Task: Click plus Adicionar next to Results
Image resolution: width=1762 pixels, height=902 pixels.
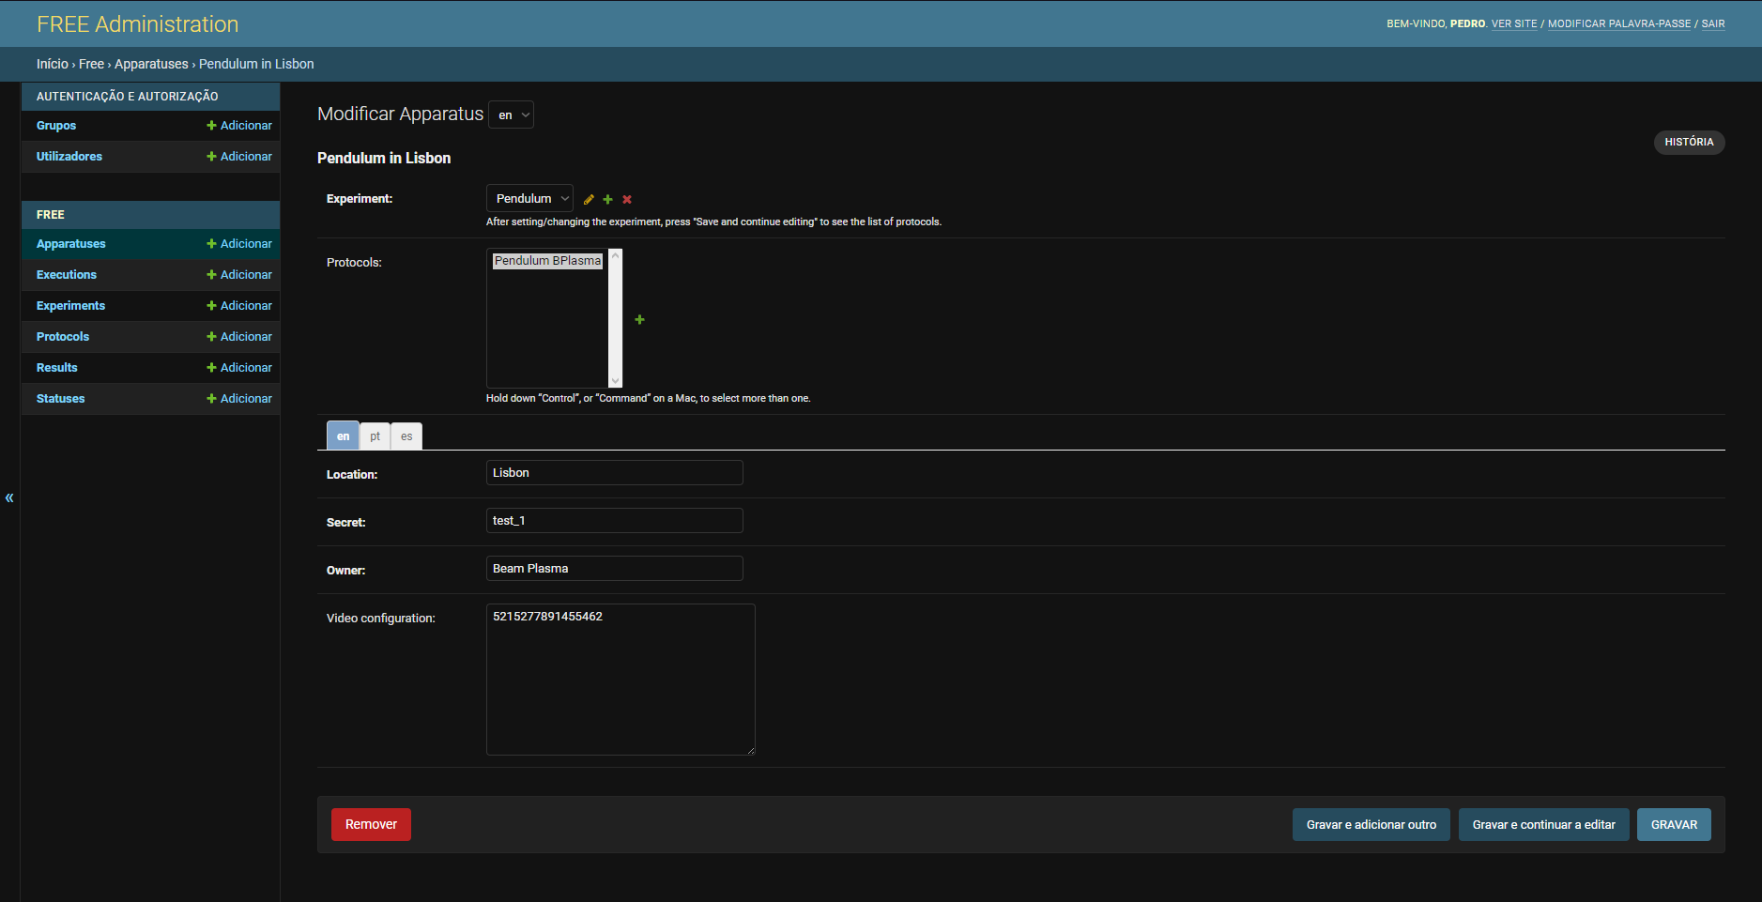Action: point(239,368)
